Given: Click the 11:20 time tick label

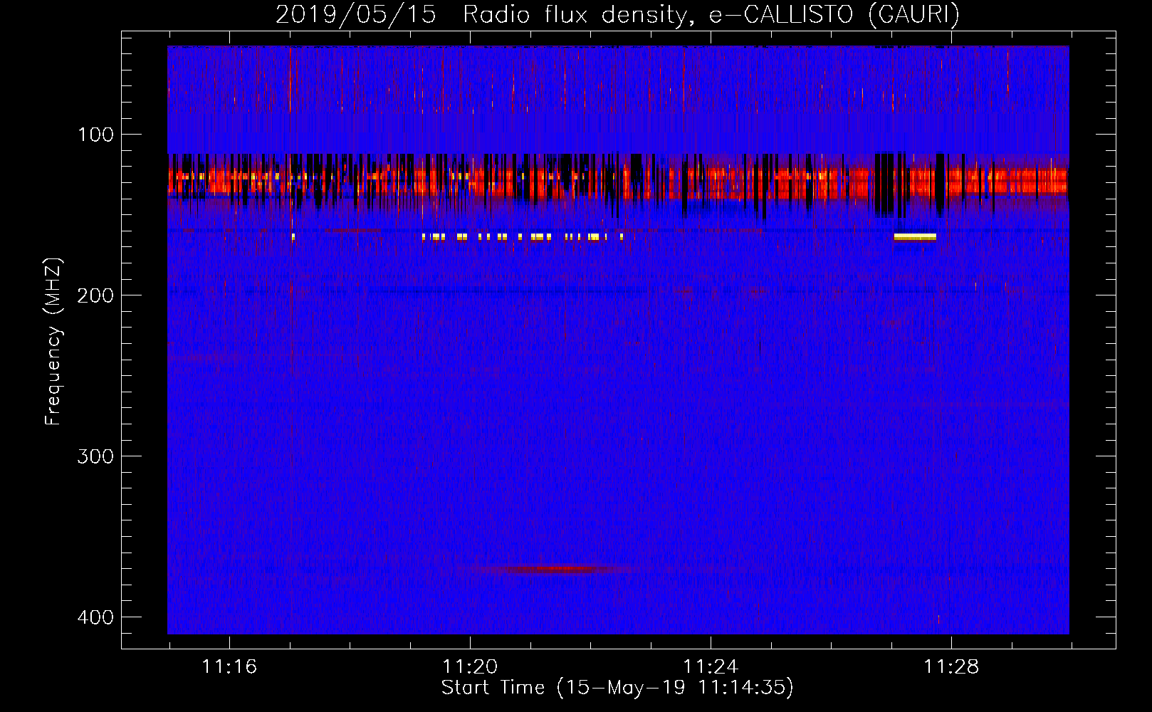Looking at the screenshot, I should pyautogui.click(x=470, y=667).
